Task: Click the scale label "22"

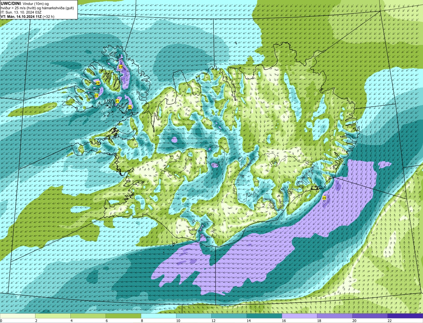Action: click(390, 321)
